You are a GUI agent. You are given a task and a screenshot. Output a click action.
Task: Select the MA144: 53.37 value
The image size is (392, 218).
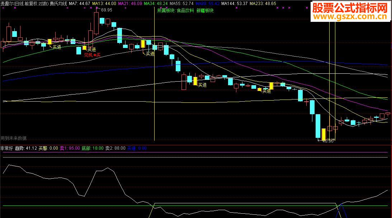pyautogui.click(x=235, y=4)
